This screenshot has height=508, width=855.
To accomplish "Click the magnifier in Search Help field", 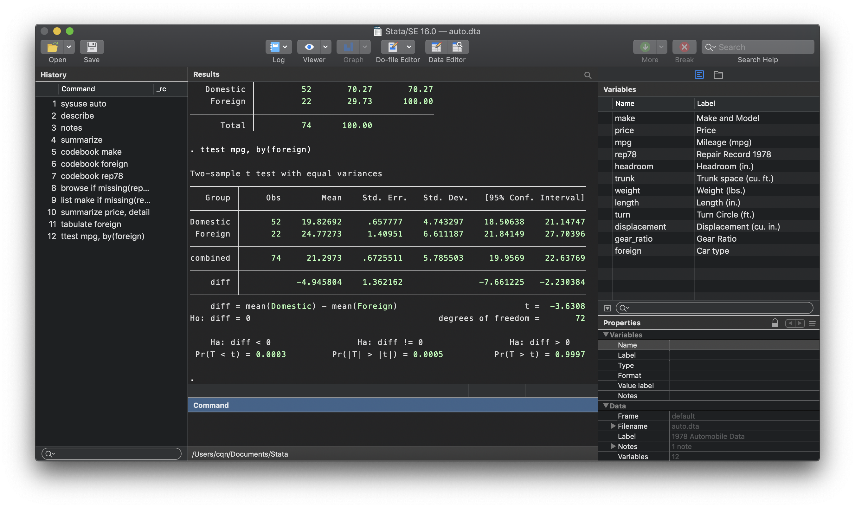I will click(710, 47).
